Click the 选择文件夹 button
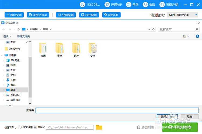This screenshot has height=134, width=202. tap(167, 117)
